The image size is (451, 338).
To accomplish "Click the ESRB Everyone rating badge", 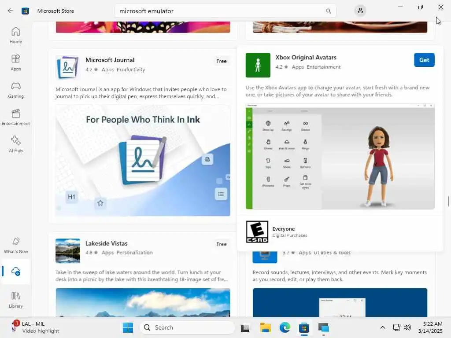I will pyautogui.click(x=257, y=231).
